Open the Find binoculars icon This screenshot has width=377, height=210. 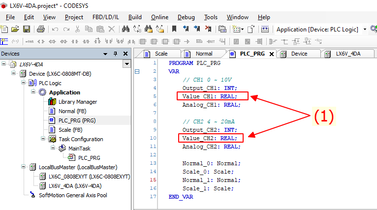[x=125, y=30]
